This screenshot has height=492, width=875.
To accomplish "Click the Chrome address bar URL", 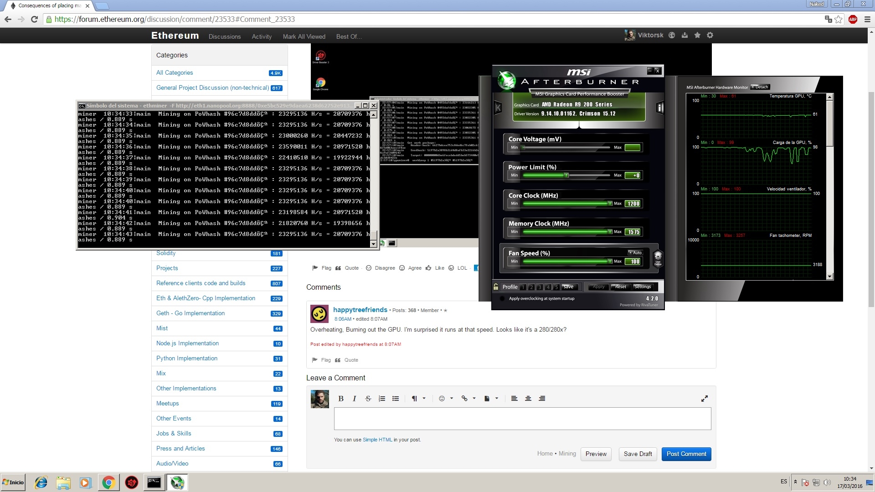I will [175, 19].
